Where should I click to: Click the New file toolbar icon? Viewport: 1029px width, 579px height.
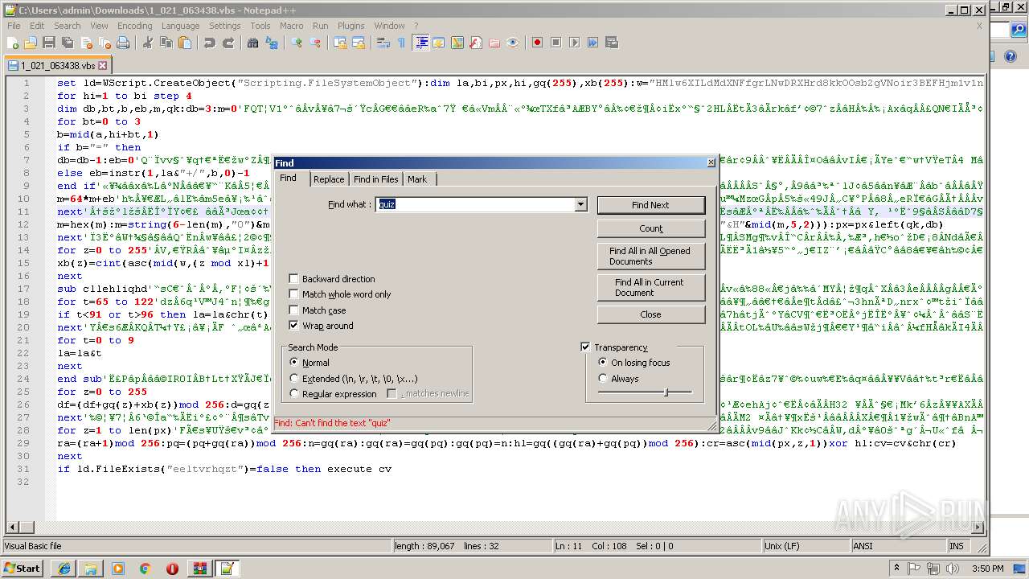[13, 43]
